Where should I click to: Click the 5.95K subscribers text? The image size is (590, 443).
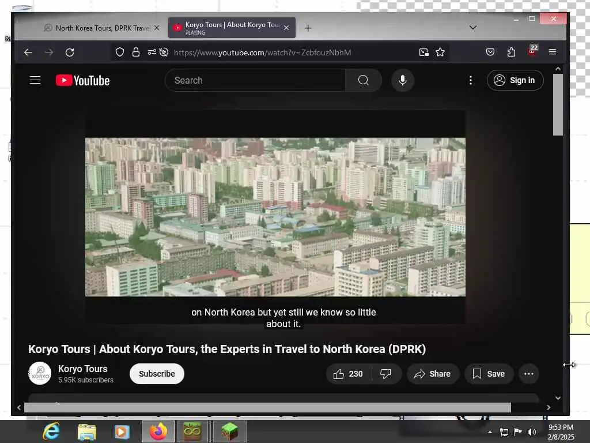coord(86,380)
